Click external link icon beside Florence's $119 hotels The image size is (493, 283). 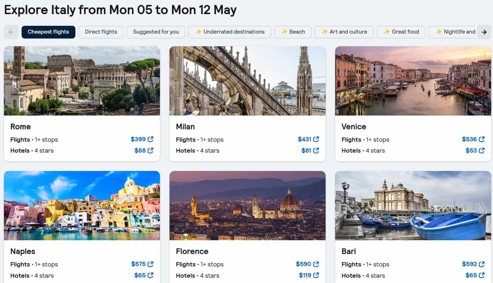(x=317, y=275)
